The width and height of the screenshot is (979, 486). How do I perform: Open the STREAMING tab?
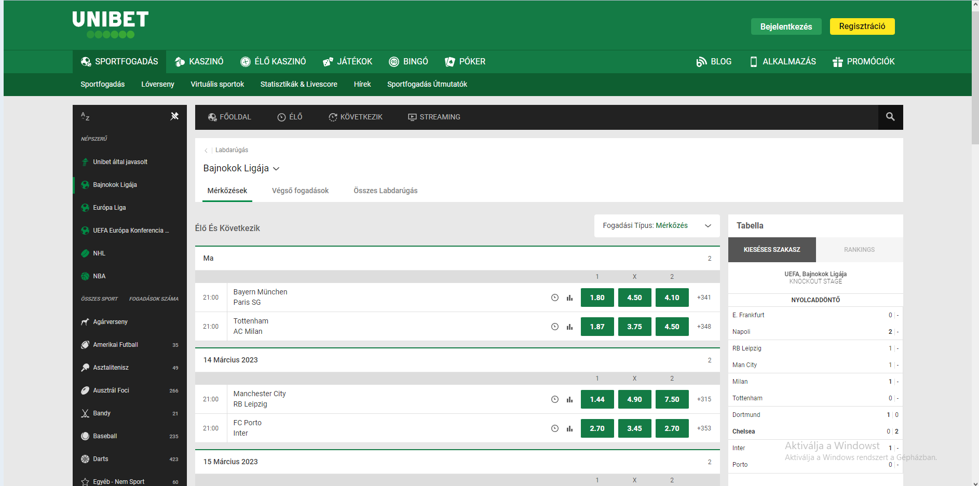434,117
